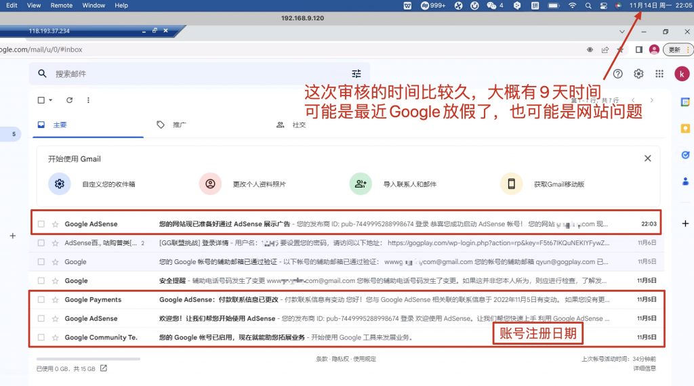Click 自定义您的收件箱 link
Viewport: 694px width, 386px height.
109,184
